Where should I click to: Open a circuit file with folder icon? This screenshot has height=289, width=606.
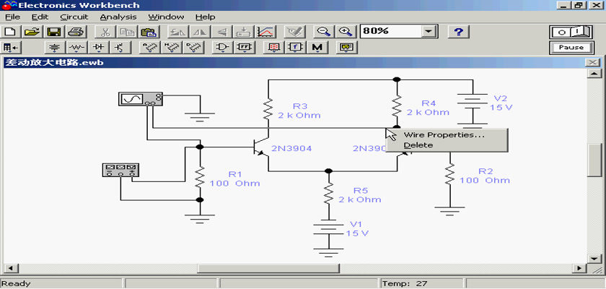click(32, 31)
